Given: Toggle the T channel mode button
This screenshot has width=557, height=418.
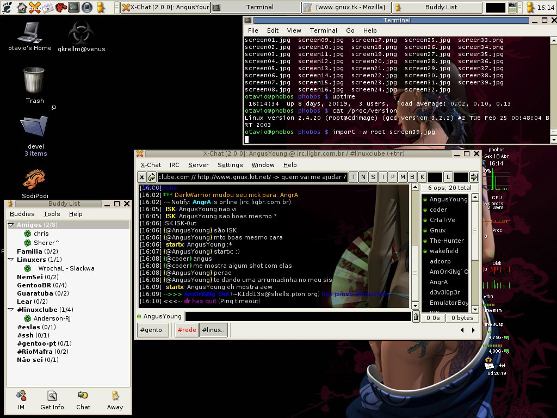Looking at the screenshot, I should tap(354, 177).
